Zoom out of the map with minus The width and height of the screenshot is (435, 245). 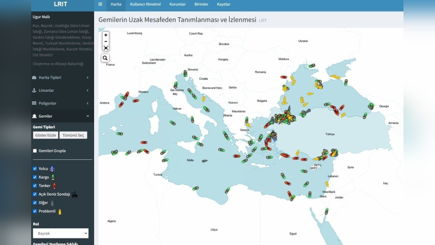pos(105,41)
